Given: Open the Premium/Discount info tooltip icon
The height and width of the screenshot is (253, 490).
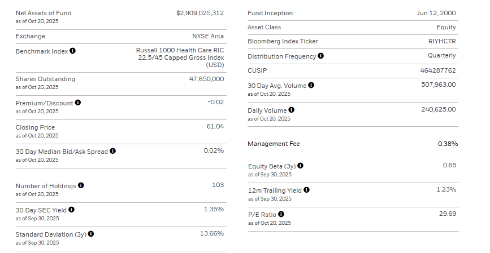Looking at the screenshot, I should pos(78,103).
